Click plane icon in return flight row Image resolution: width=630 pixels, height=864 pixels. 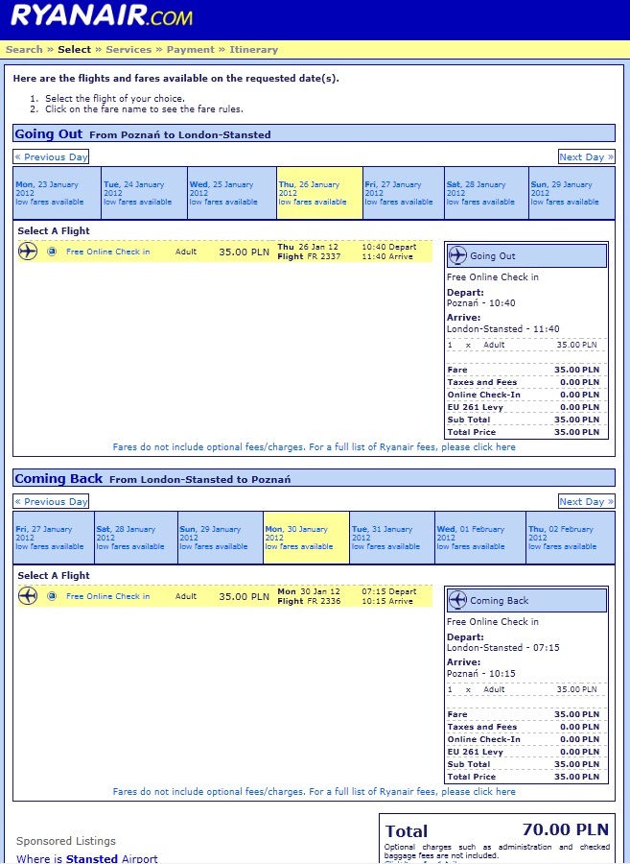28,595
